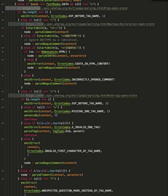Click the parseTag function call
The image size is (168, 196).
[31, 131]
